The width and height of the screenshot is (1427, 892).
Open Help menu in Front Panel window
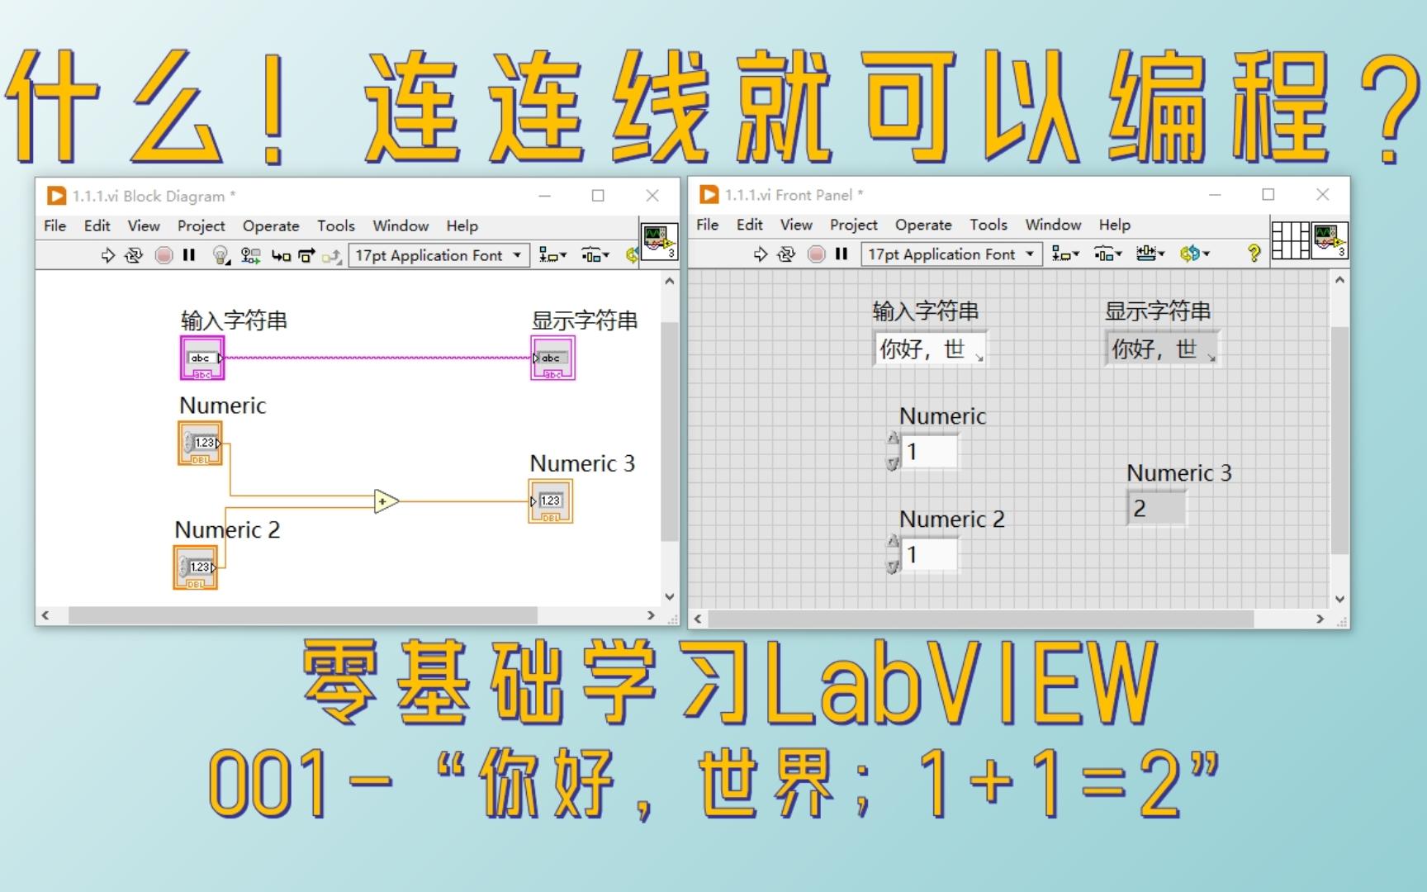click(1115, 225)
